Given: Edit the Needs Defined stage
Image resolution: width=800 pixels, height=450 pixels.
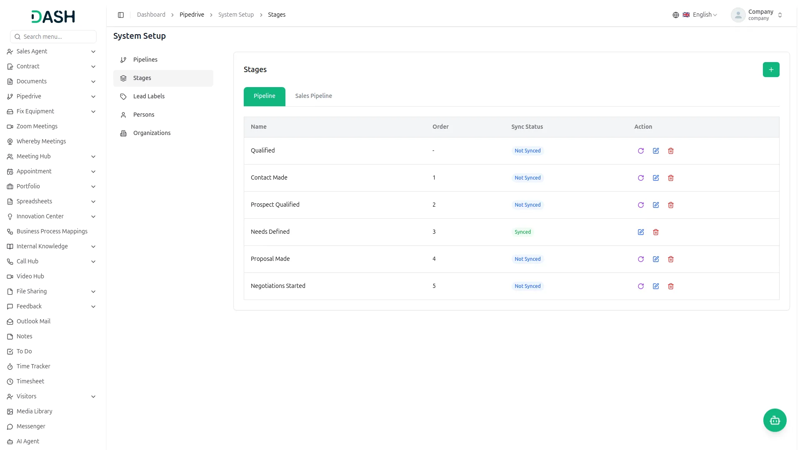Looking at the screenshot, I should [641, 232].
